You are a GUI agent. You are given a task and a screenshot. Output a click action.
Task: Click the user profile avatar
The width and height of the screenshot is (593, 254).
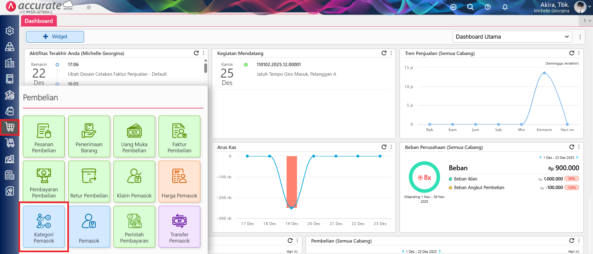pyautogui.click(x=580, y=7)
